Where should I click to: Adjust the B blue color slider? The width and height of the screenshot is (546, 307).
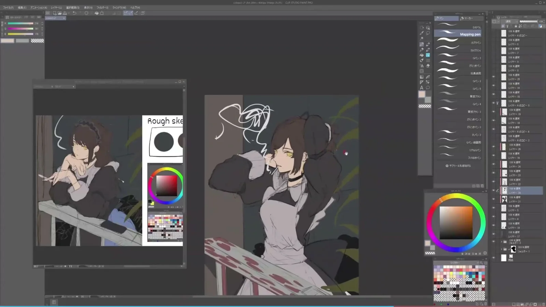[x=20, y=34]
